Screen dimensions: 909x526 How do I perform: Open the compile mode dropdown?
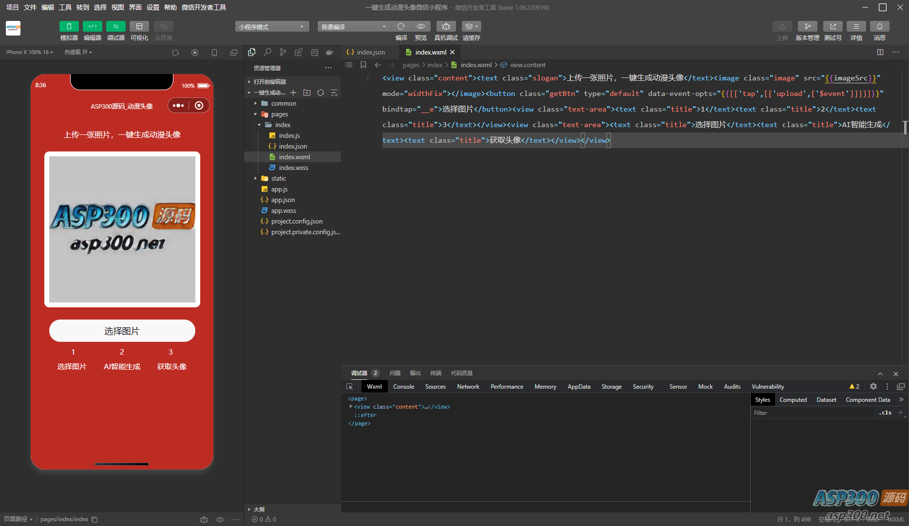point(354,27)
